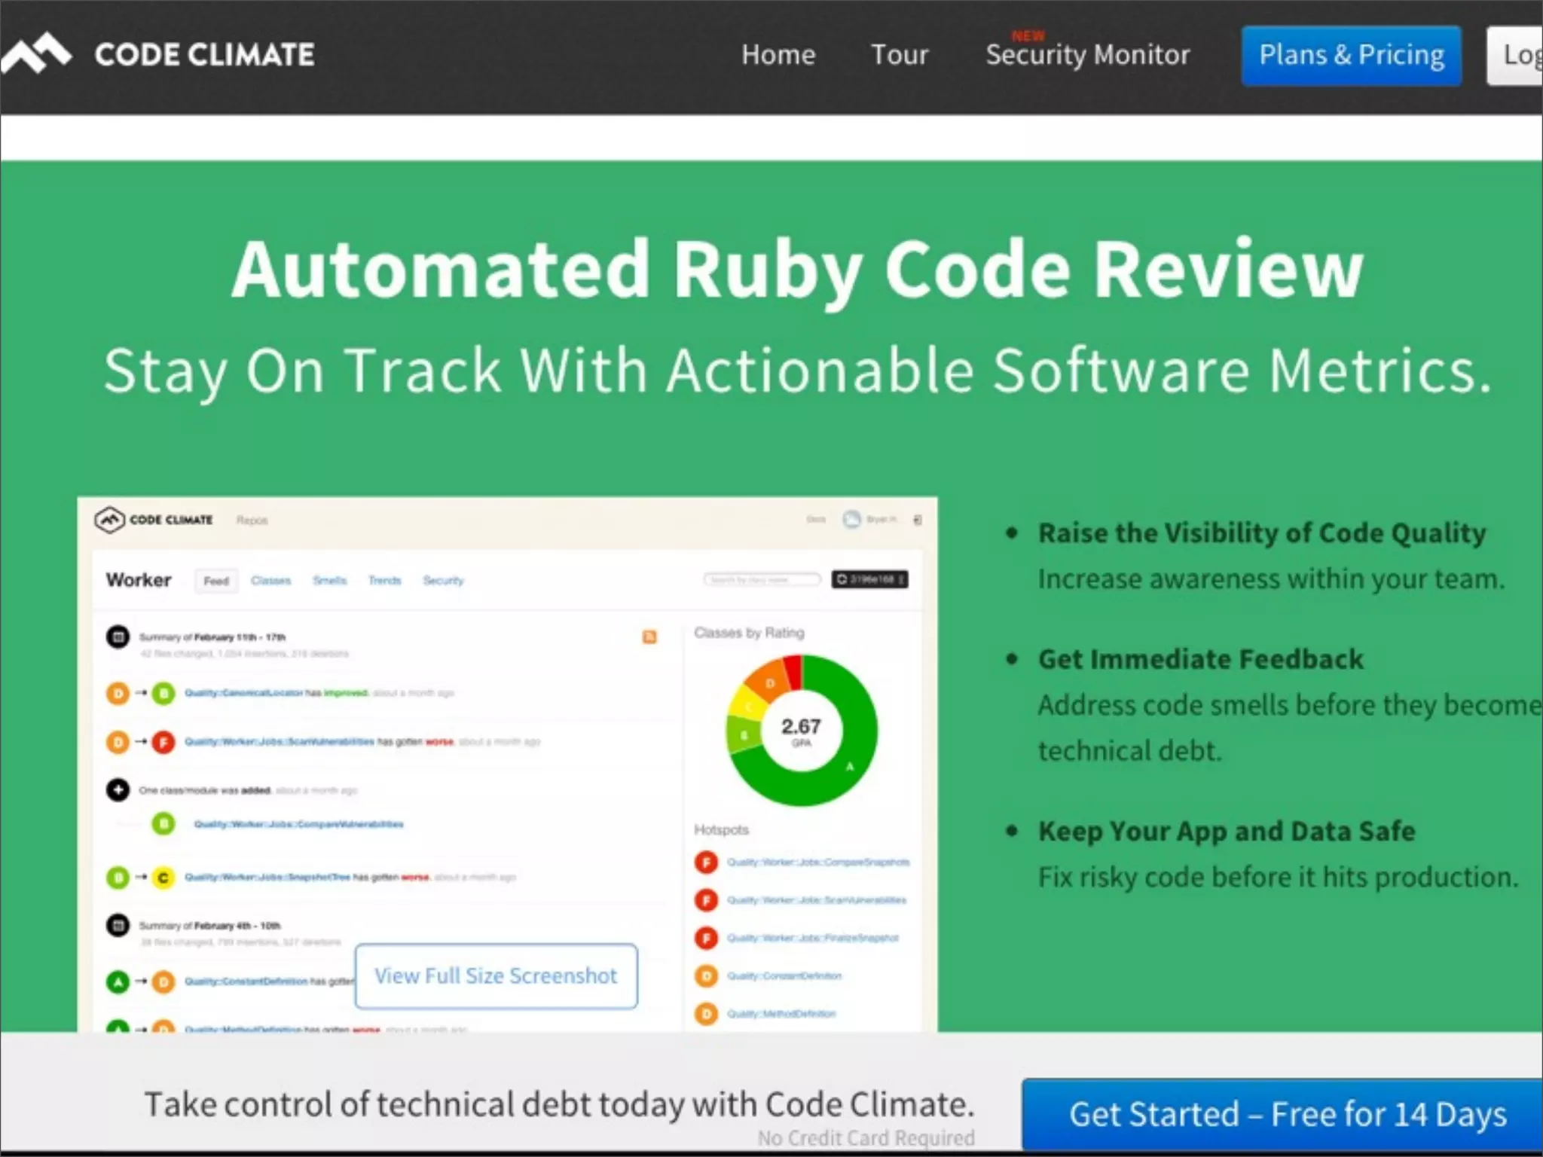Click the black plus class-added icon
This screenshot has width=1543, height=1157.
pyautogui.click(x=118, y=789)
